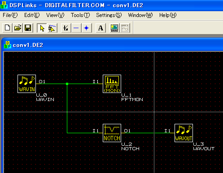The image size is (223, 173).
Task: Open a file with folder icon
Action: click(17, 28)
